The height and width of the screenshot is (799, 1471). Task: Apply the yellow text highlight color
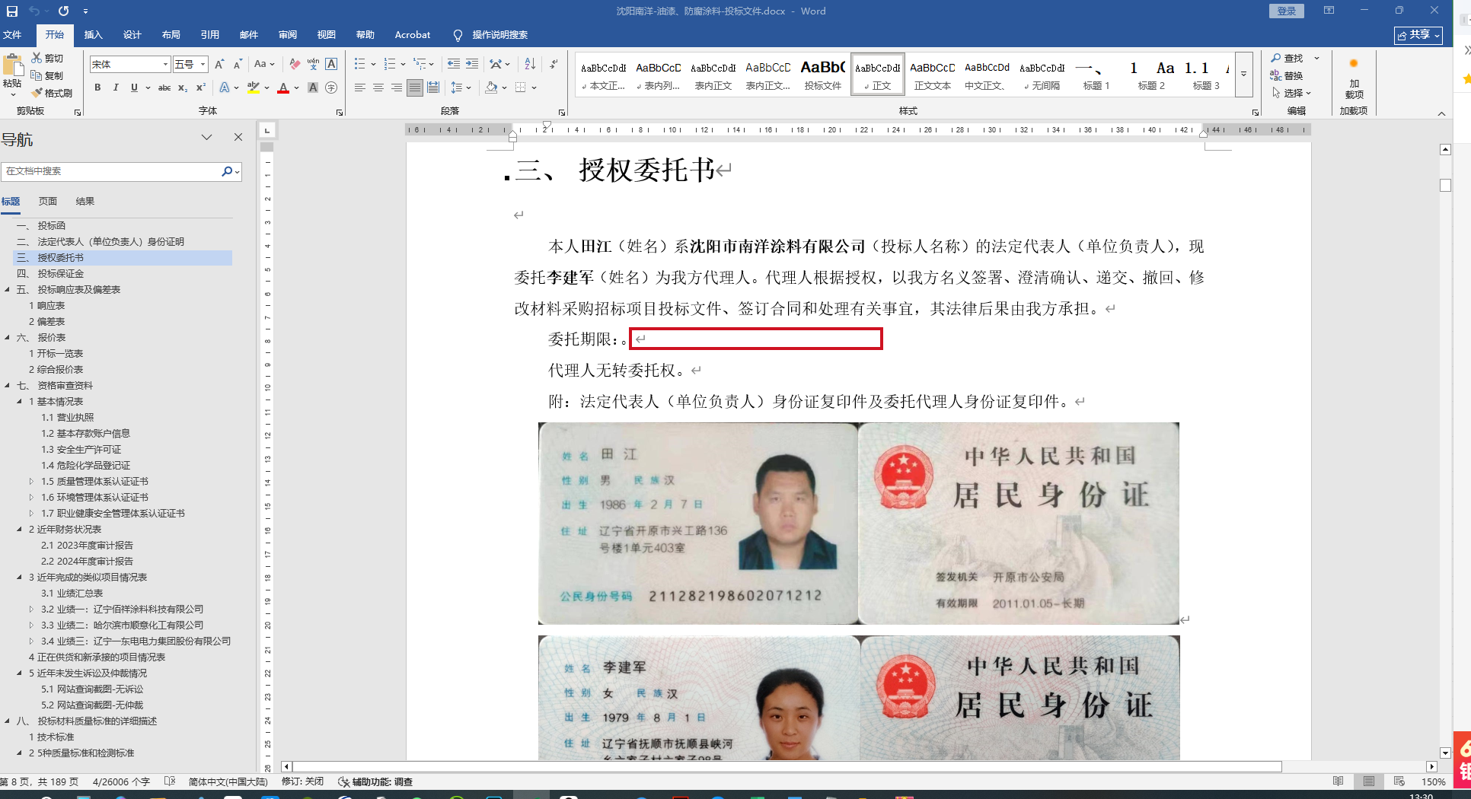click(x=254, y=88)
